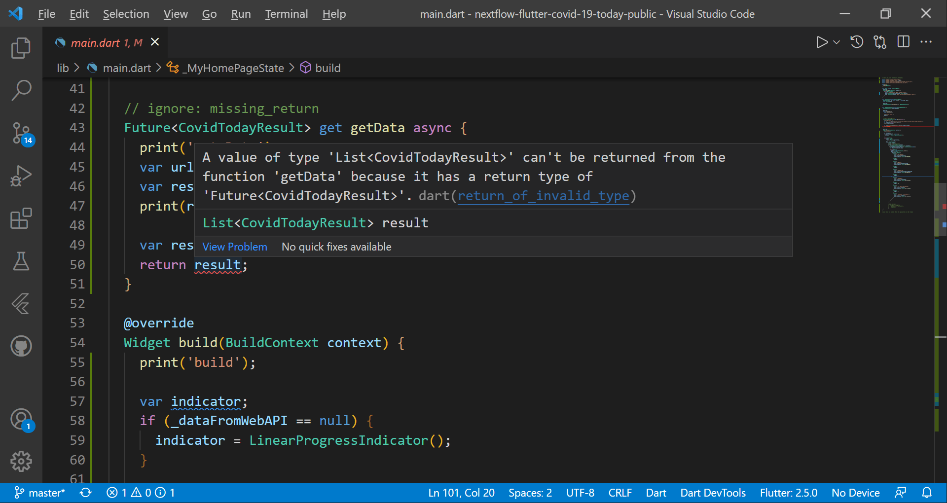This screenshot has height=503, width=947.
Task: Toggle notifications with the bell icon
Action: point(926,492)
